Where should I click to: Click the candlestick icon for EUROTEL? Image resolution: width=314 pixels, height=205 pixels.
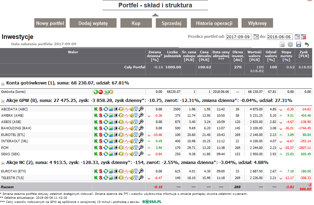[116, 135]
